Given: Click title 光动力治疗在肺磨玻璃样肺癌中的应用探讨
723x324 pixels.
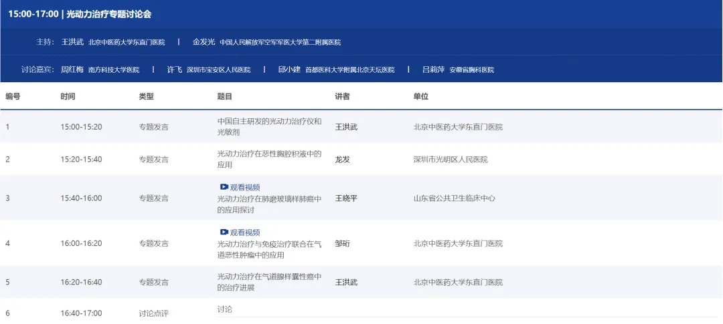Looking at the screenshot, I should (x=269, y=204).
